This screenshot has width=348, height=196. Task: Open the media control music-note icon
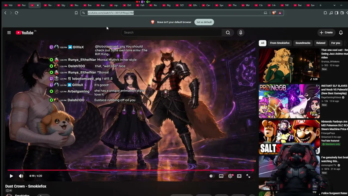[x=331, y=13]
